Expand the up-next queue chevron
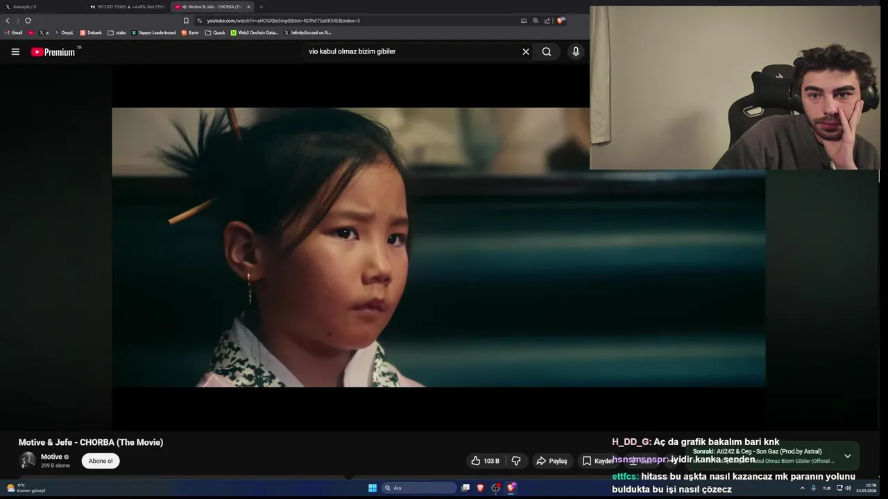Screen dimensions: 888x499 tap(847, 456)
